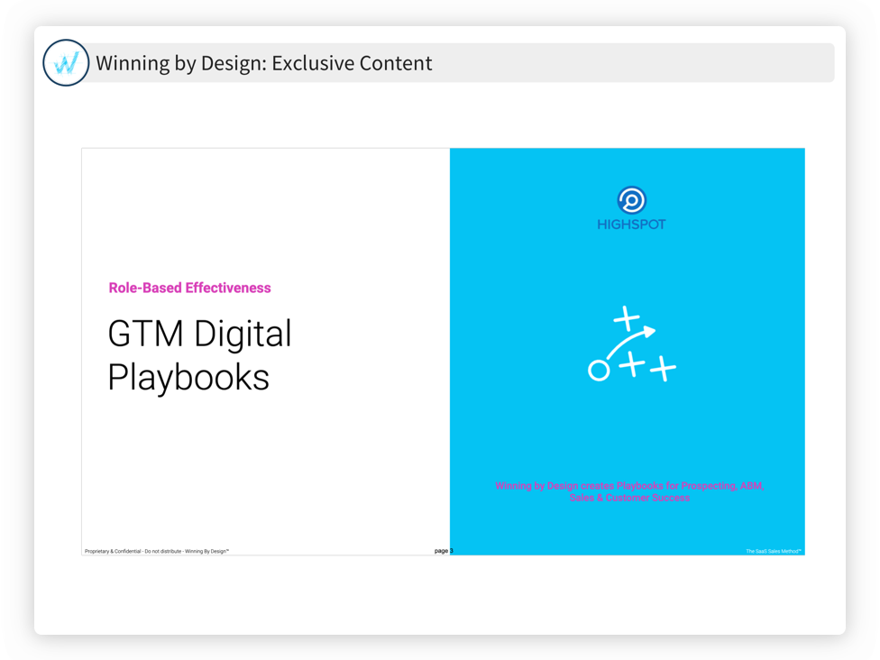This screenshot has height=660, width=880.
Task: Click the 'page 3' page number indicator
Action: (444, 550)
